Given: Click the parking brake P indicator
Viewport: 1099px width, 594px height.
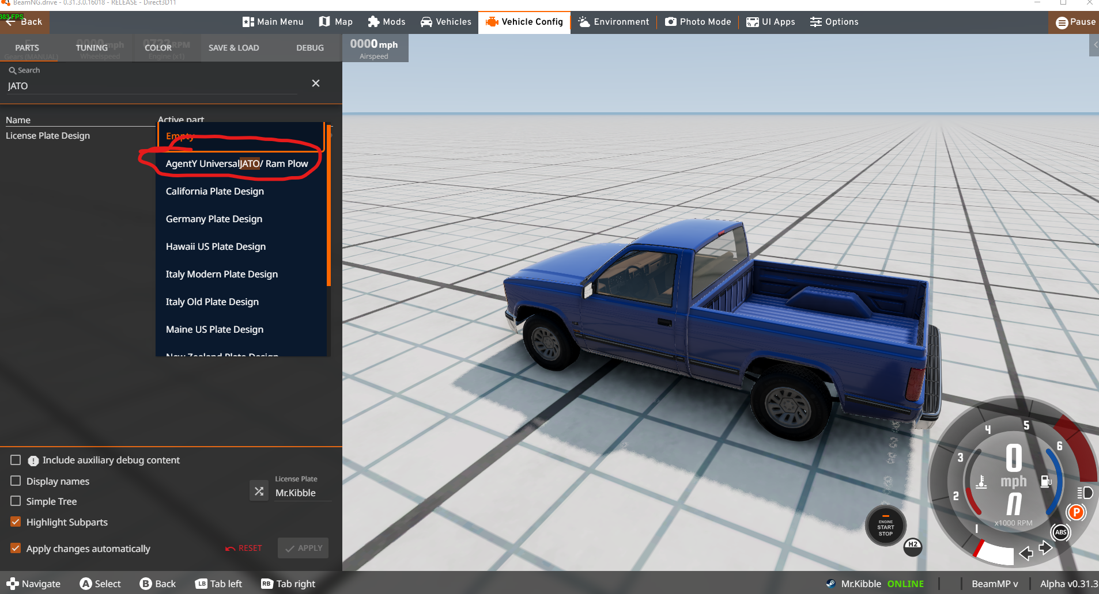Looking at the screenshot, I should (x=1075, y=512).
